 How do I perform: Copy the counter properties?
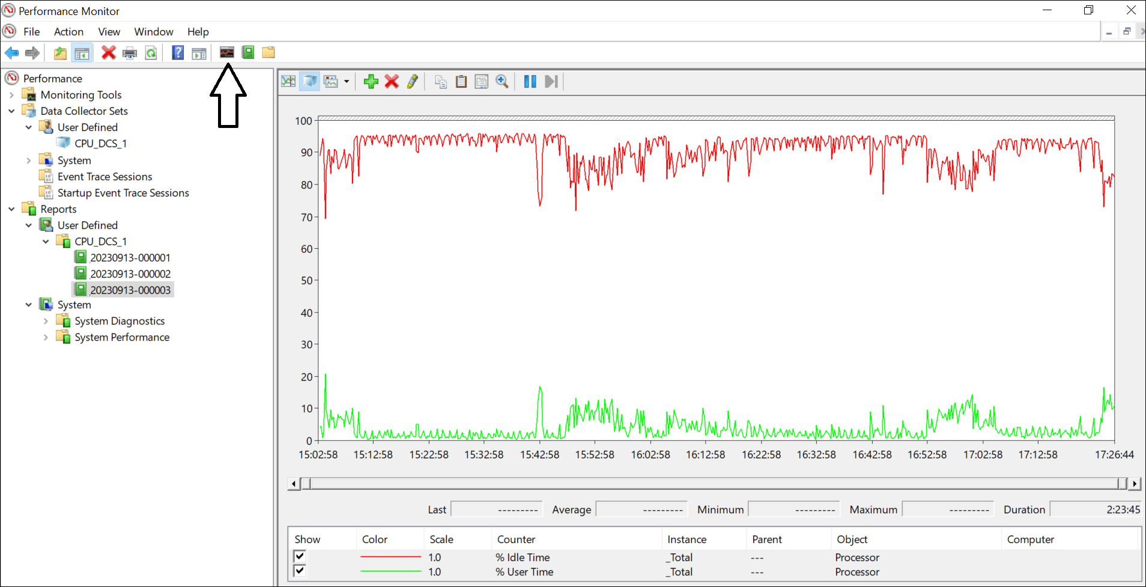point(440,81)
